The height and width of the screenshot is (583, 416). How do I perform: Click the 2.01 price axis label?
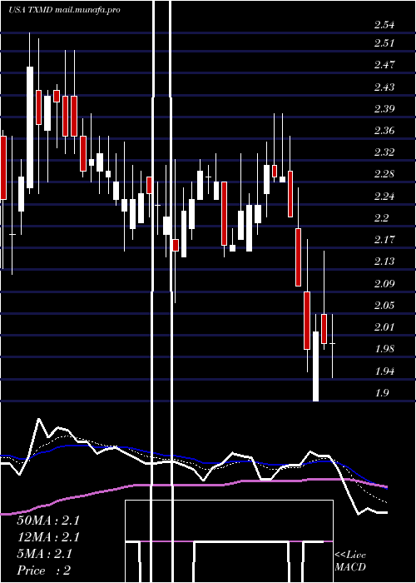pyautogui.click(x=384, y=327)
